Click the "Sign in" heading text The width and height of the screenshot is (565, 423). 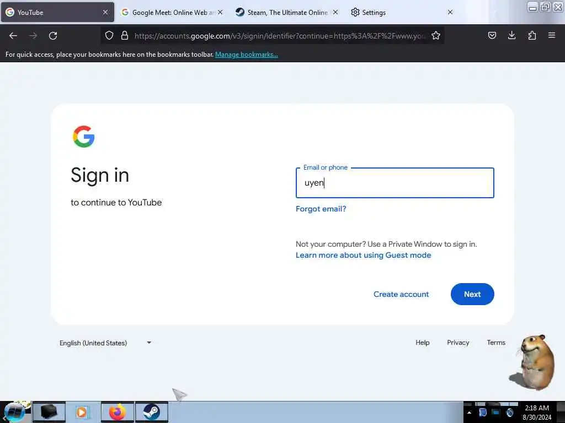pyautogui.click(x=100, y=176)
